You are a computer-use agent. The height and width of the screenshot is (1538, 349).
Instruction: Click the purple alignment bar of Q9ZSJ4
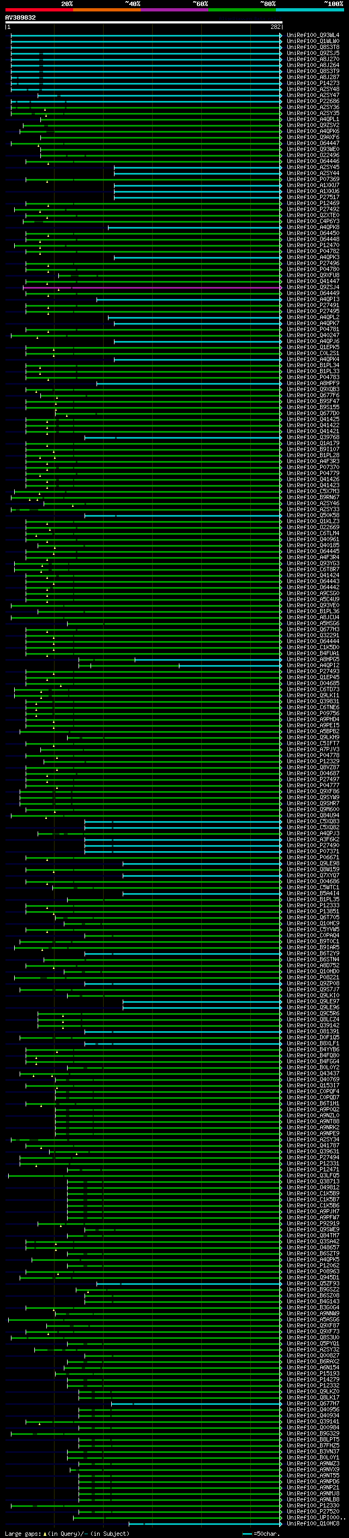point(152,288)
